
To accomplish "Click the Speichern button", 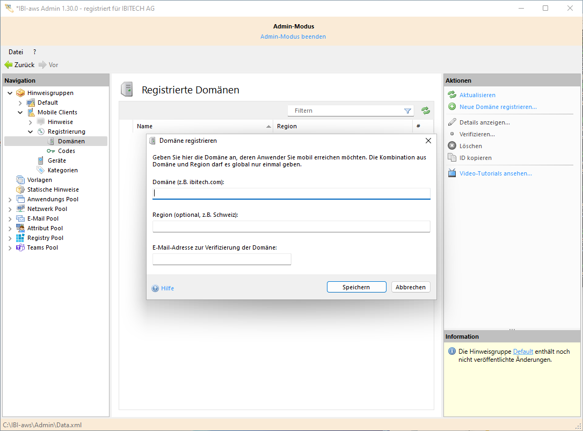I will (x=356, y=287).
